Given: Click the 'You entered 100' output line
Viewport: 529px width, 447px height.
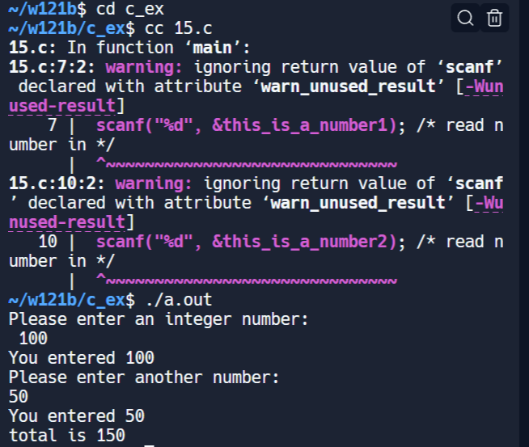Looking at the screenshot, I should coord(82,357).
